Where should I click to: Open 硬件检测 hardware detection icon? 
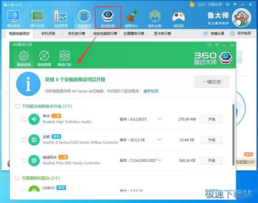point(37,16)
